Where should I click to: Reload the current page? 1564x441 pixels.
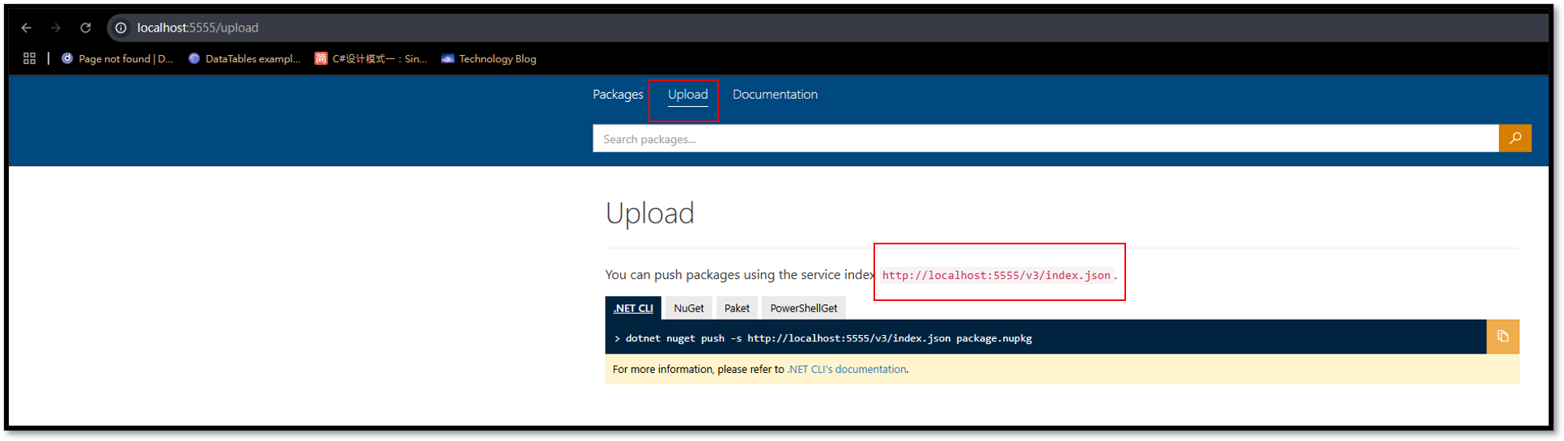click(x=85, y=28)
